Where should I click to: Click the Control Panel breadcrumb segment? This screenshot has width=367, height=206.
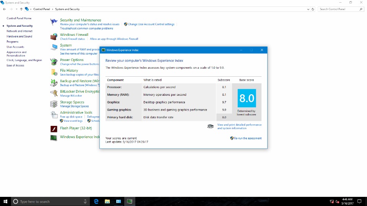pos(42,9)
